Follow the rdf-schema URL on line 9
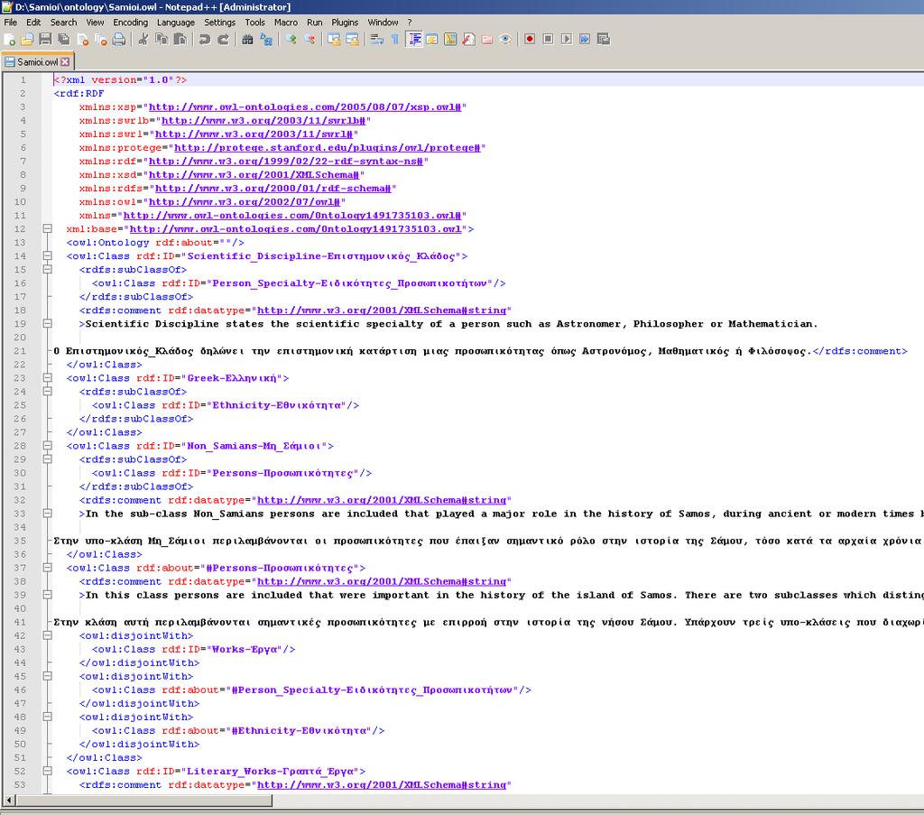This screenshot has width=924, height=815. click(x=273, y=188)
